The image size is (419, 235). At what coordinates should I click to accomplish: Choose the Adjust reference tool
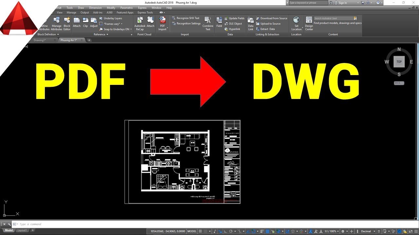click(94, 22)
